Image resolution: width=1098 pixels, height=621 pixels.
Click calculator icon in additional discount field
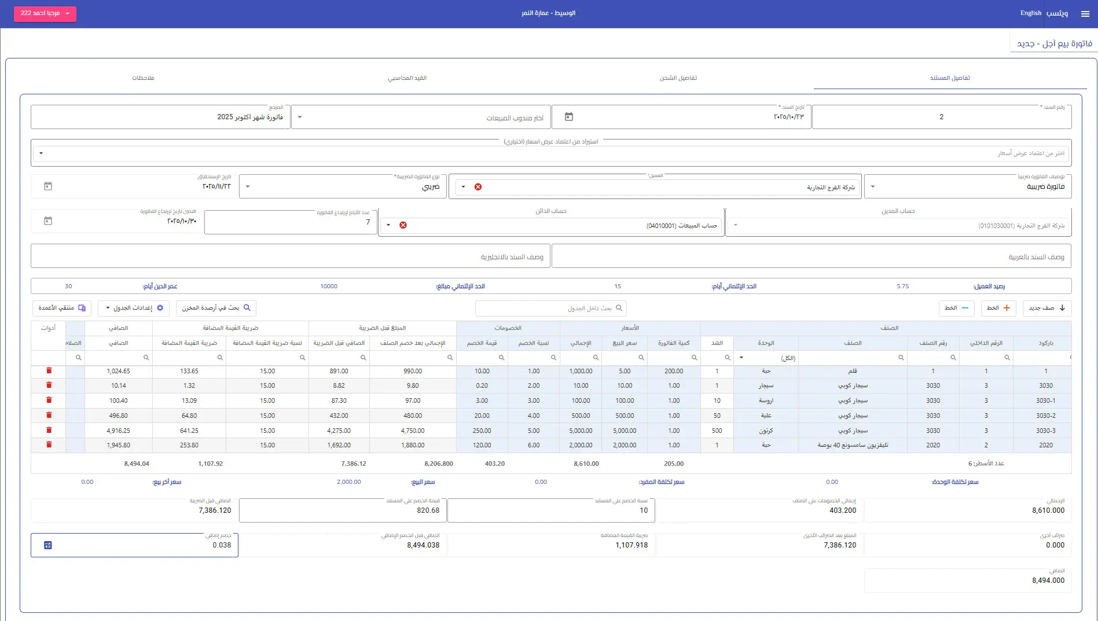48,545
